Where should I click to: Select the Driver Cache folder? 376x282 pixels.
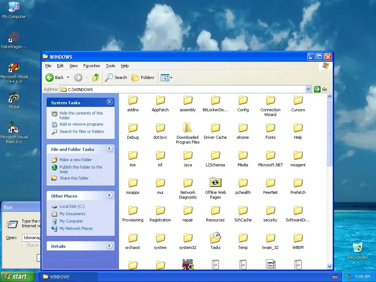[215, 131]
